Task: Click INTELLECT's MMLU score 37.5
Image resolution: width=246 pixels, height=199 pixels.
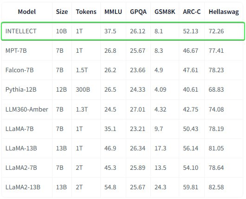Action: click(110, 31)
